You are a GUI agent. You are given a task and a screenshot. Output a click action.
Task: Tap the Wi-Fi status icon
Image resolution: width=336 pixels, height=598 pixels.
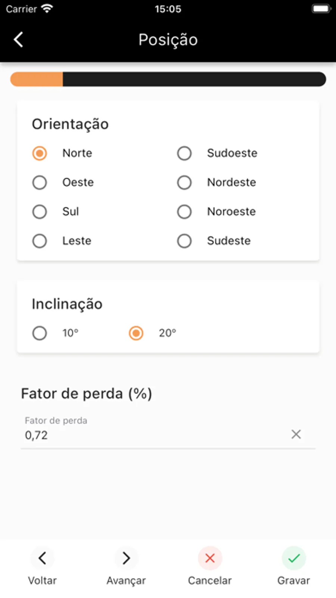(x=47, y=9)
